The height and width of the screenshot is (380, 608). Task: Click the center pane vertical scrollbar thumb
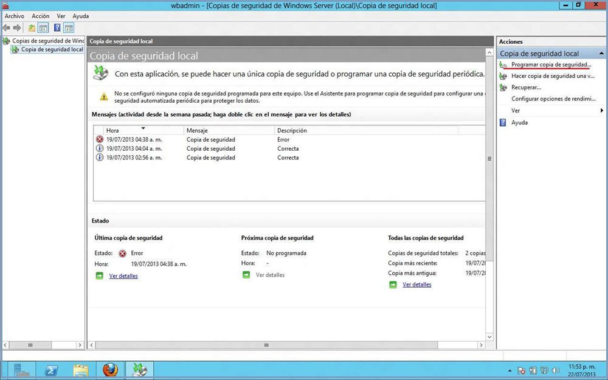(x=489, y=159)
